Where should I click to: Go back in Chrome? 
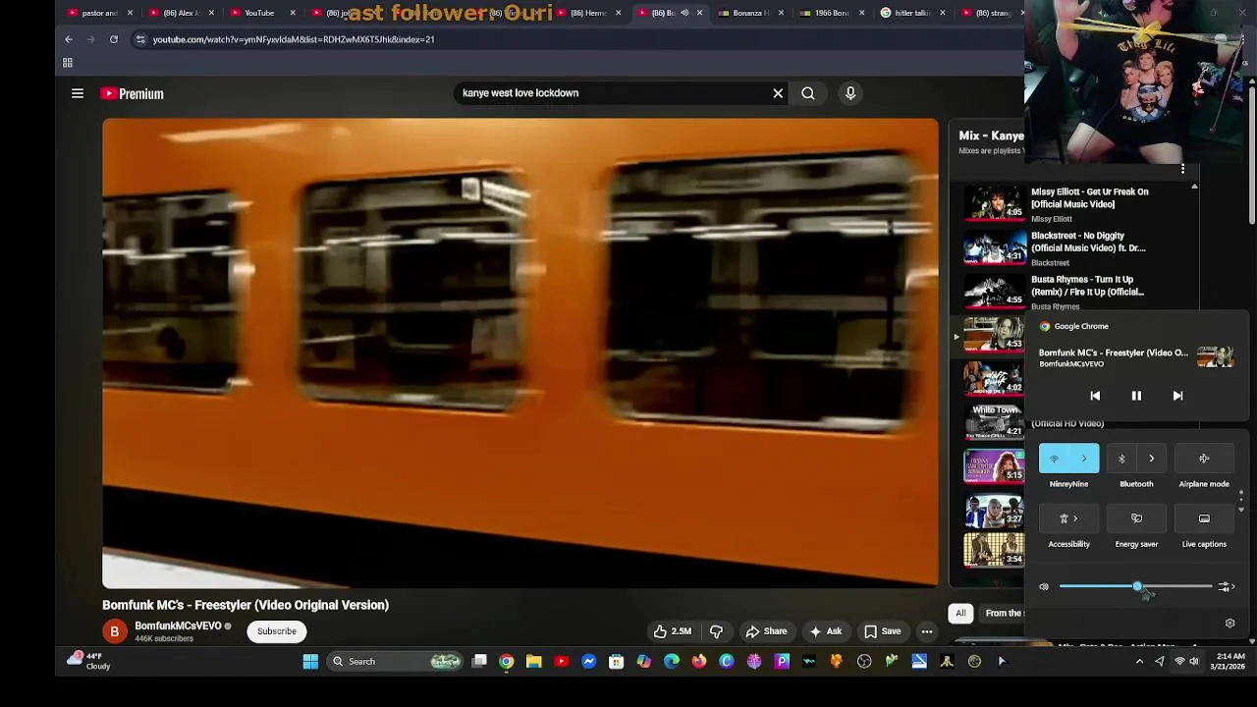pyautogui.click(x=69, y=39)
